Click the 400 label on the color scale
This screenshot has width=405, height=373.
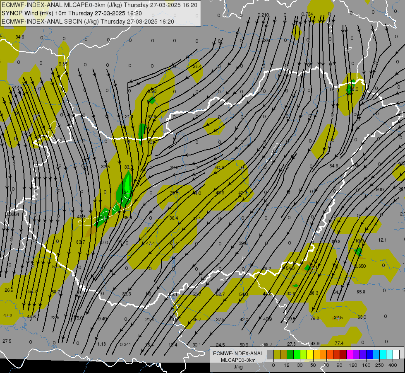393,365
